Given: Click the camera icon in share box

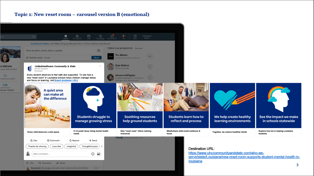Looking at the screenshot, I should tap(99, 51).
